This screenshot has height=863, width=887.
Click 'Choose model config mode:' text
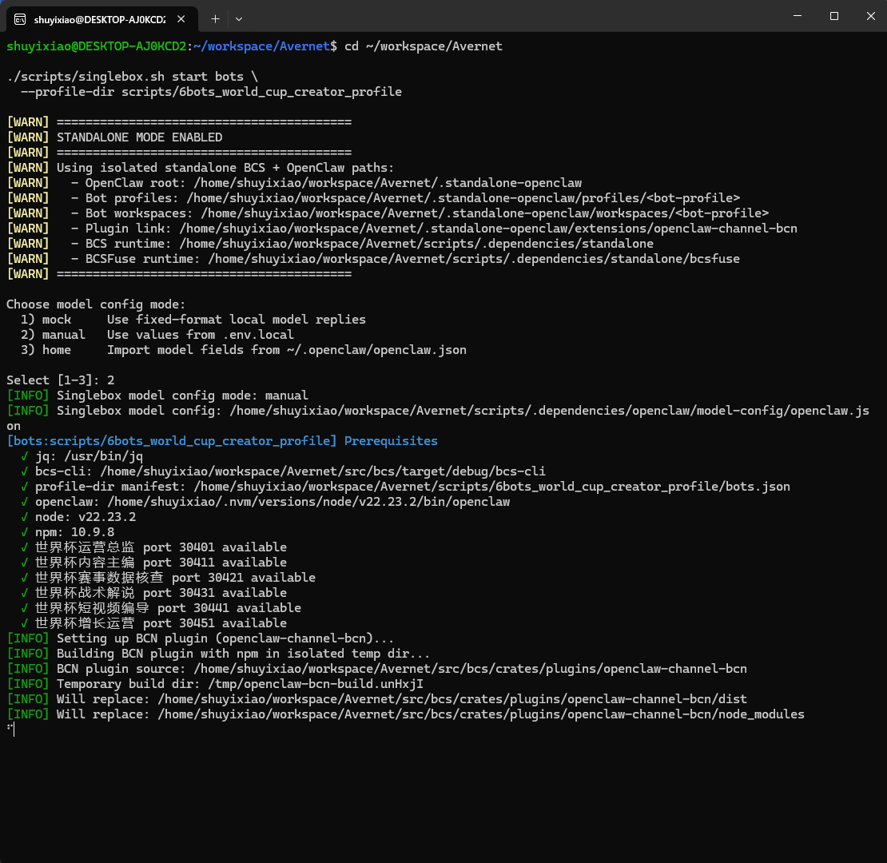[96, 304]
